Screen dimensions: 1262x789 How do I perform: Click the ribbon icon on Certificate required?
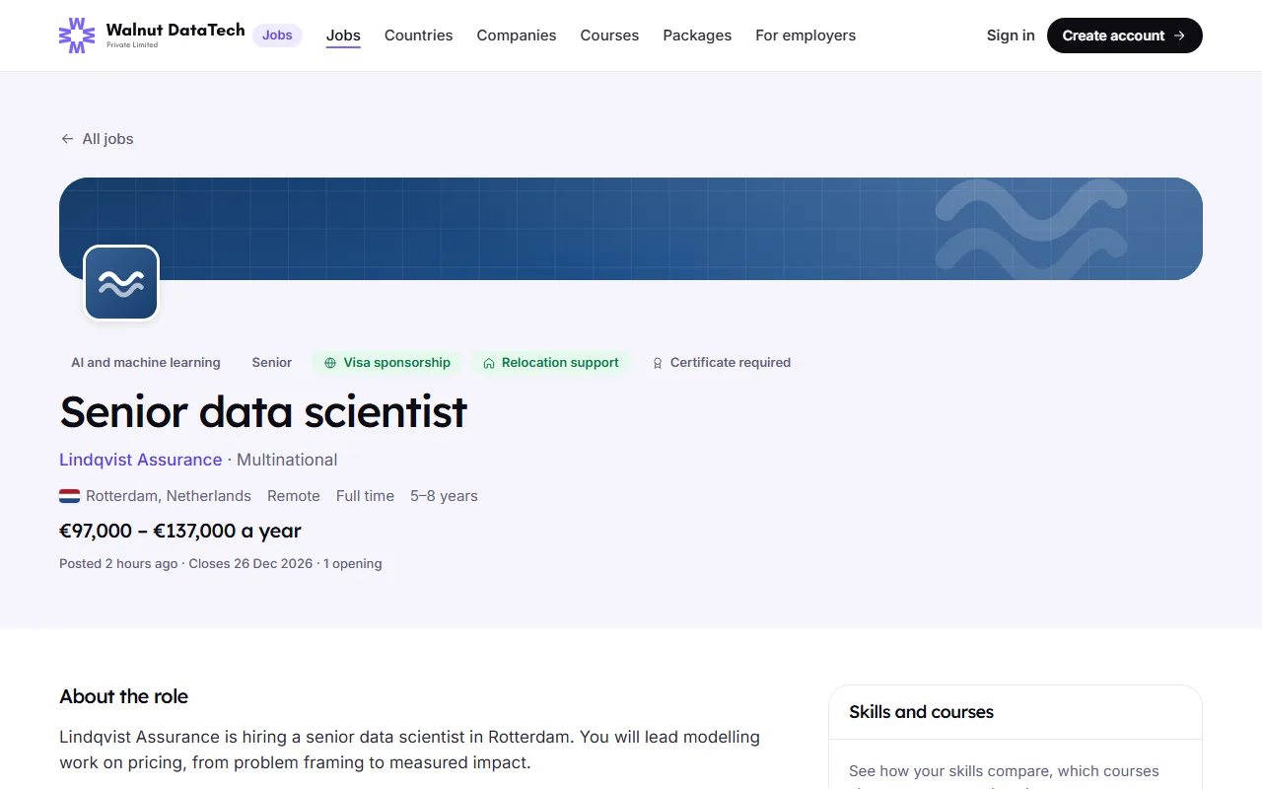(x=658, y=363)
